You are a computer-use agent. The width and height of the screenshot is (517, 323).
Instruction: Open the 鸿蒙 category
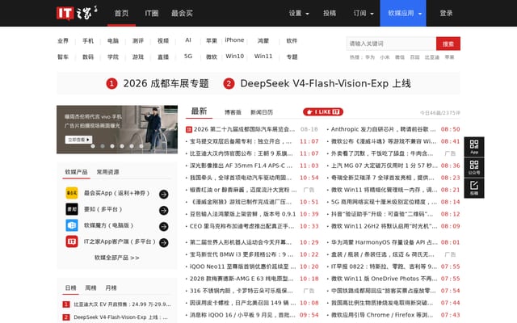[x=263, y=41]
